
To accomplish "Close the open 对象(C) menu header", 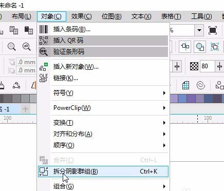I will coord(51,16).
